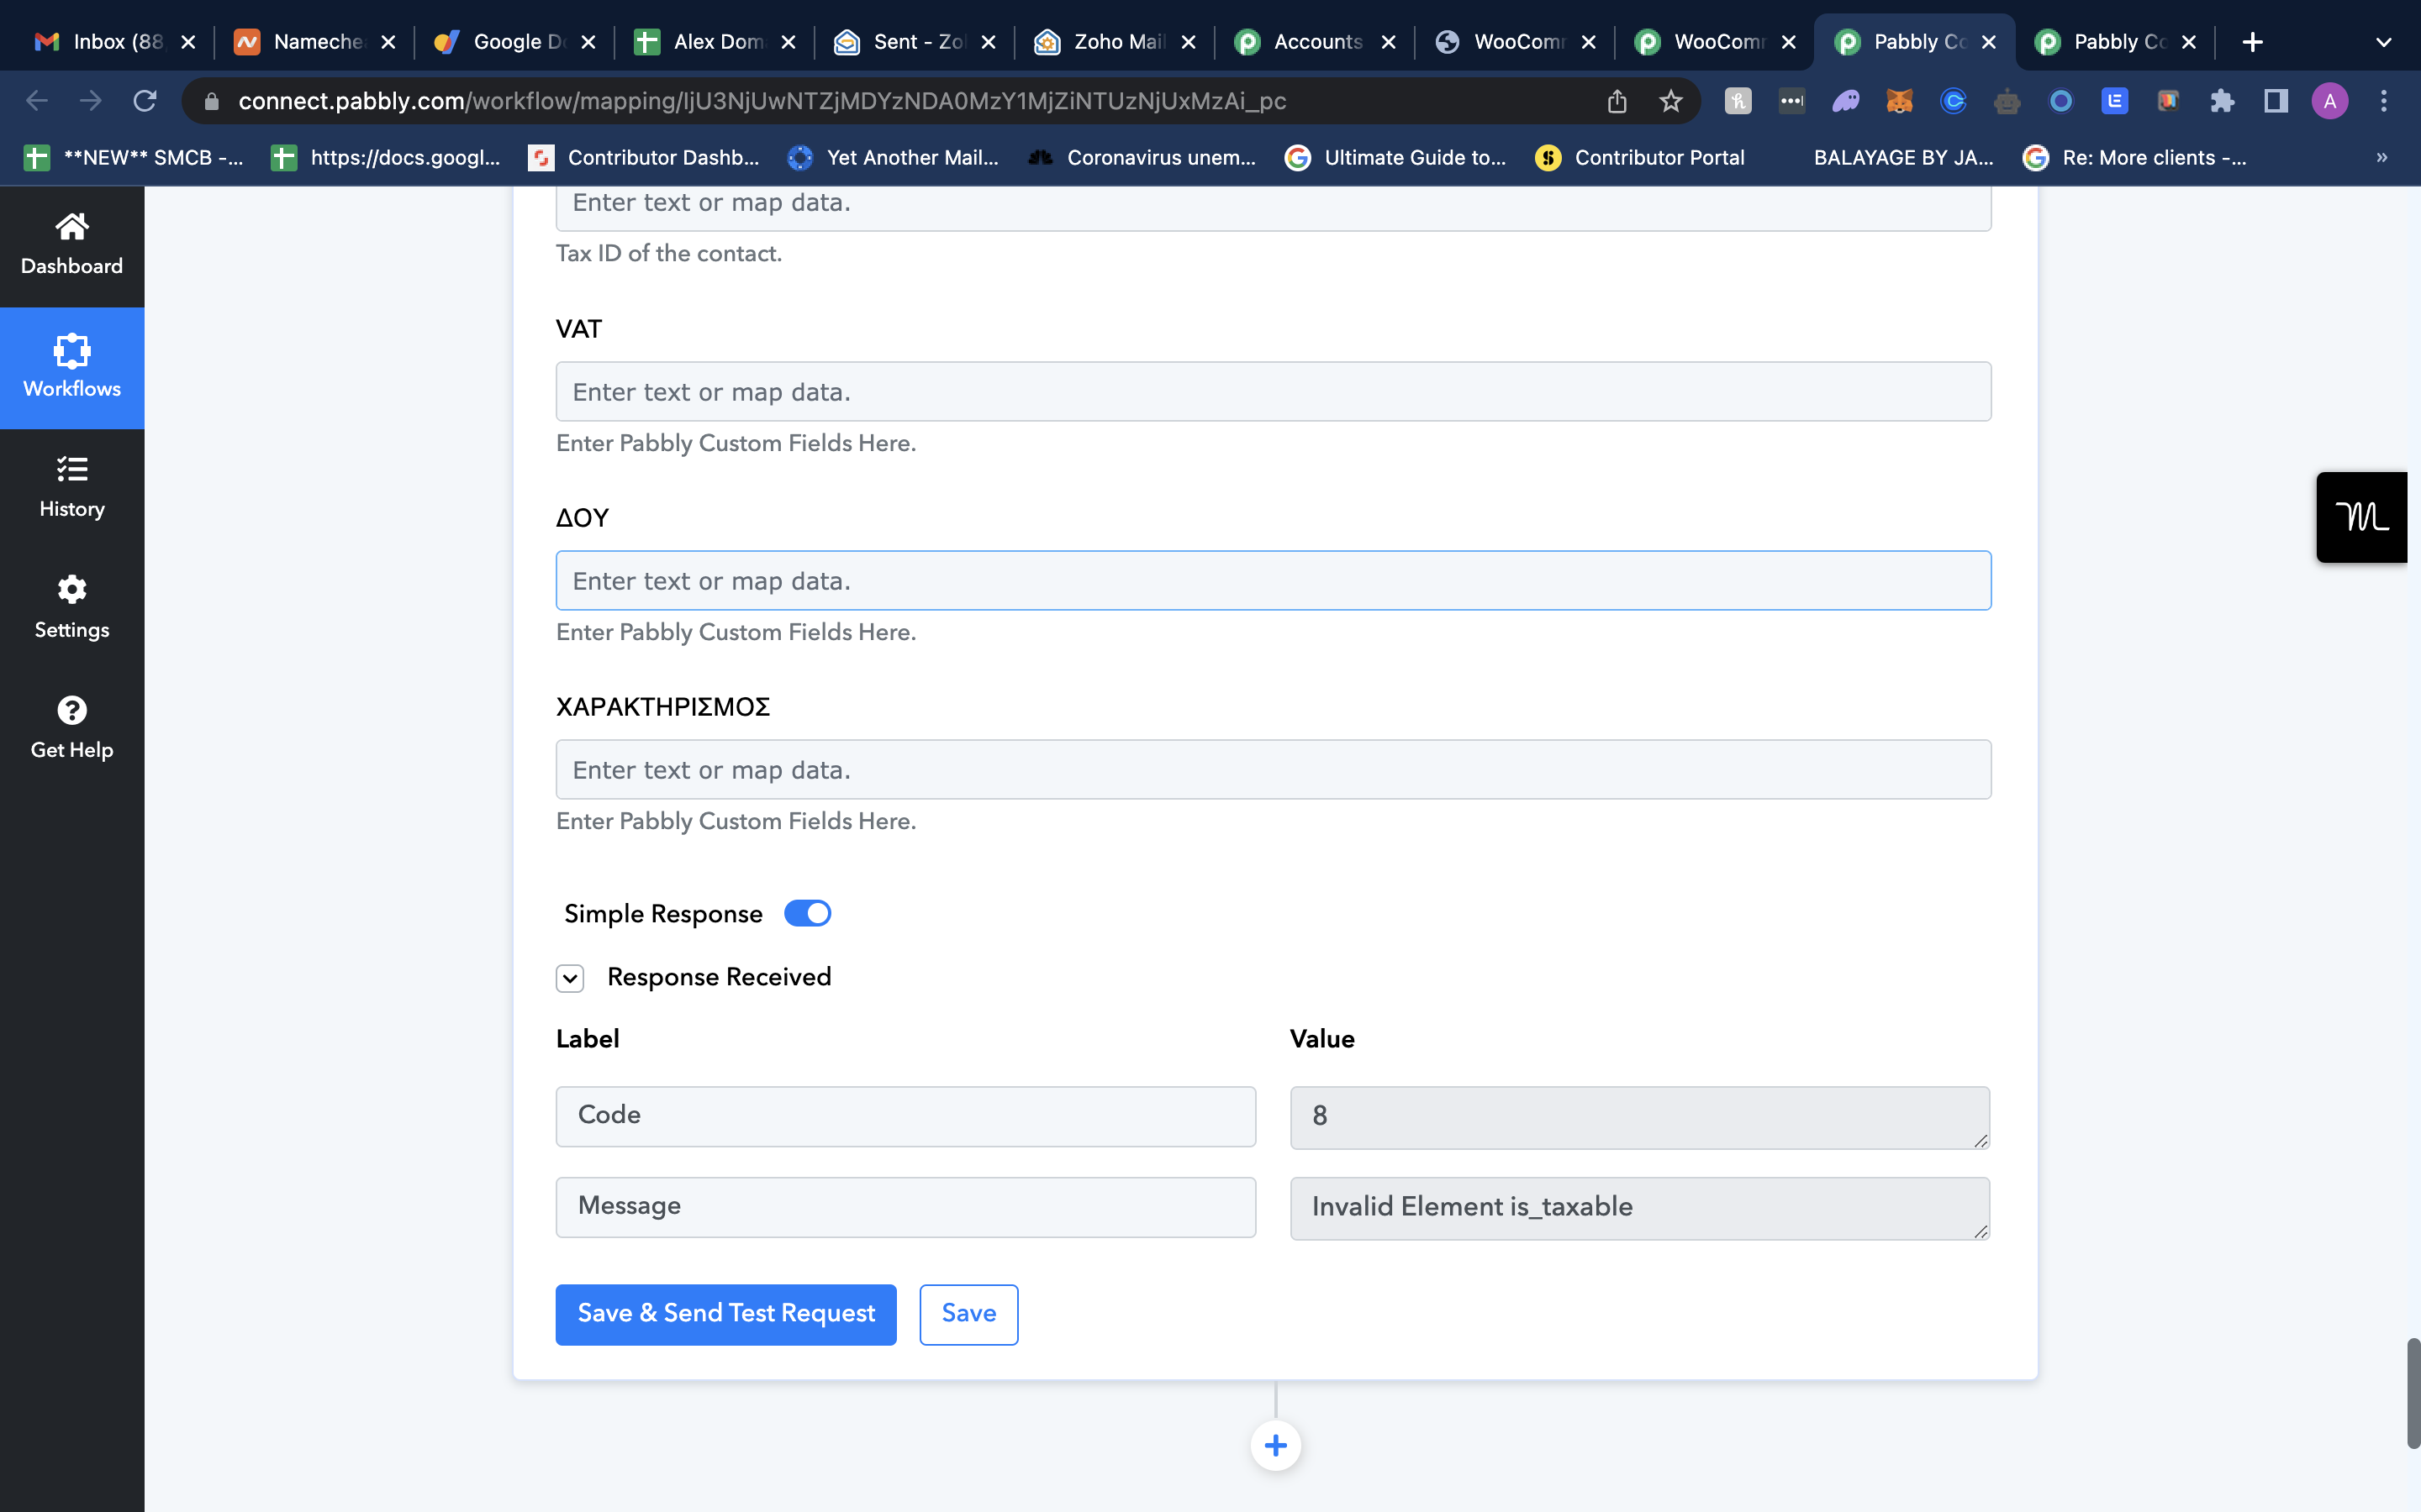The width and height of the screenshot is (2421, 1512).
Task: Bookmark this page with the star icon
Action: [x=1670, y=101]
